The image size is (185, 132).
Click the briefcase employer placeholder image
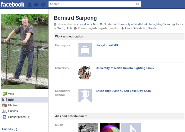tap(85, 50)
